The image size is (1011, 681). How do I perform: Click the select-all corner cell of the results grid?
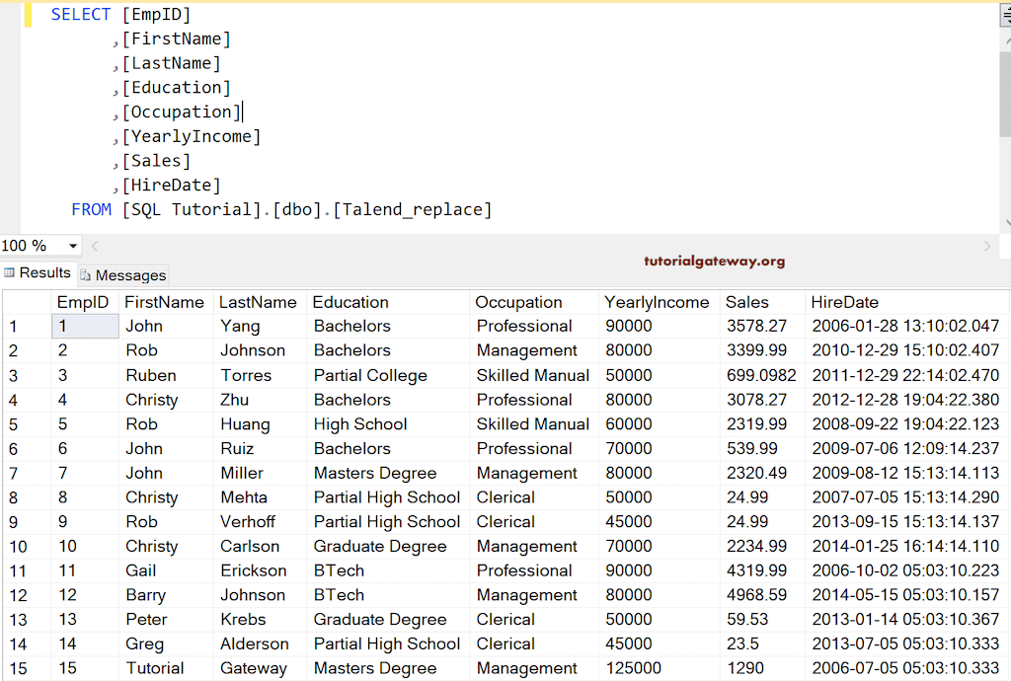pos(27,302)
